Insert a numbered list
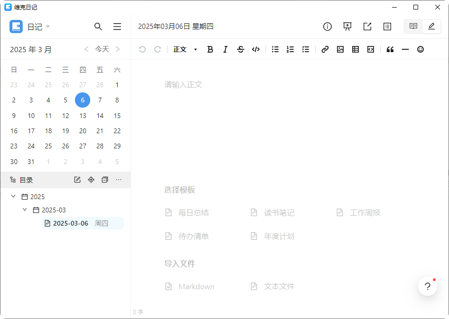Screen dimensions: 449x319 point(290,49)
